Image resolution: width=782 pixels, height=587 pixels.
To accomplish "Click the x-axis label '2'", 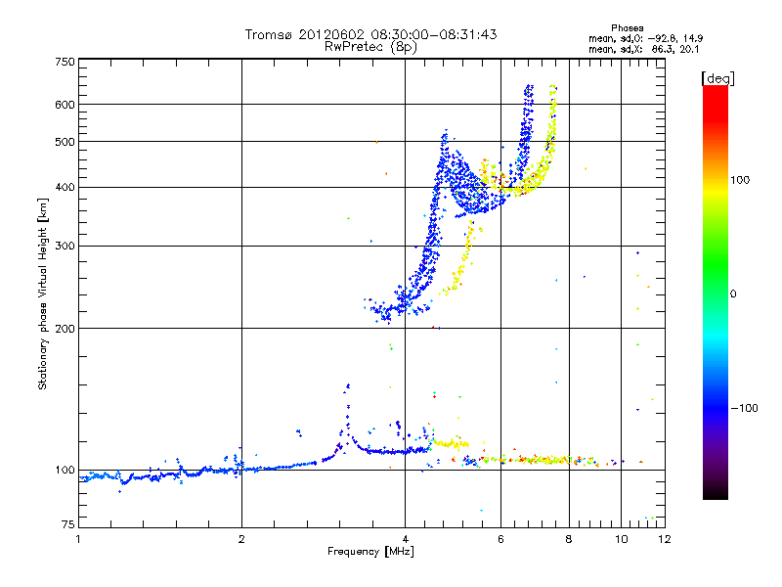I will pos(241,539).
